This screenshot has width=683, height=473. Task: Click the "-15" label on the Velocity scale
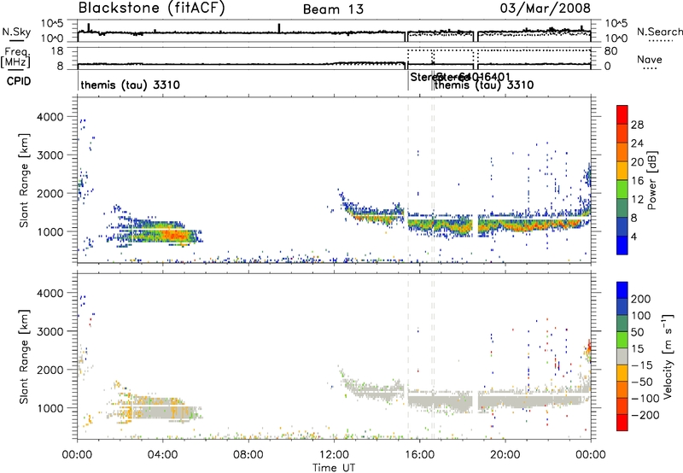641,365
